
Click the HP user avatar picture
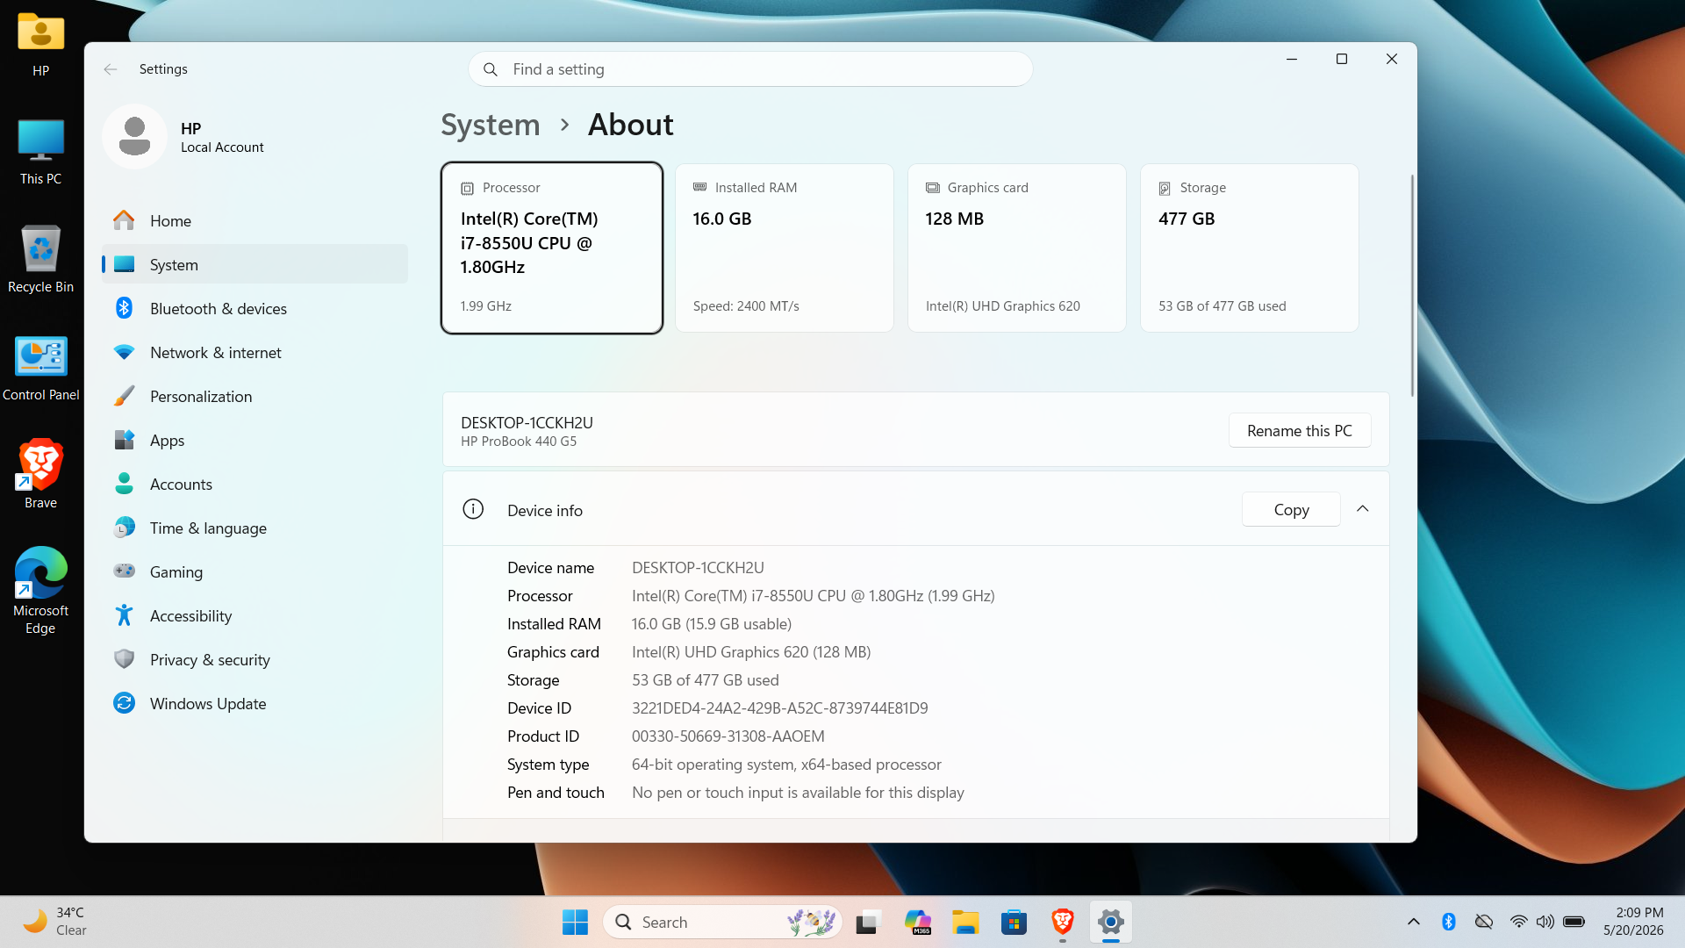click(x=134, y=136)
